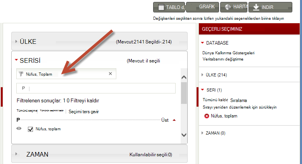Viewport: 302px width, 164px height.
Task: Click the table grid icon in TABLO
Action: (161, 7)
